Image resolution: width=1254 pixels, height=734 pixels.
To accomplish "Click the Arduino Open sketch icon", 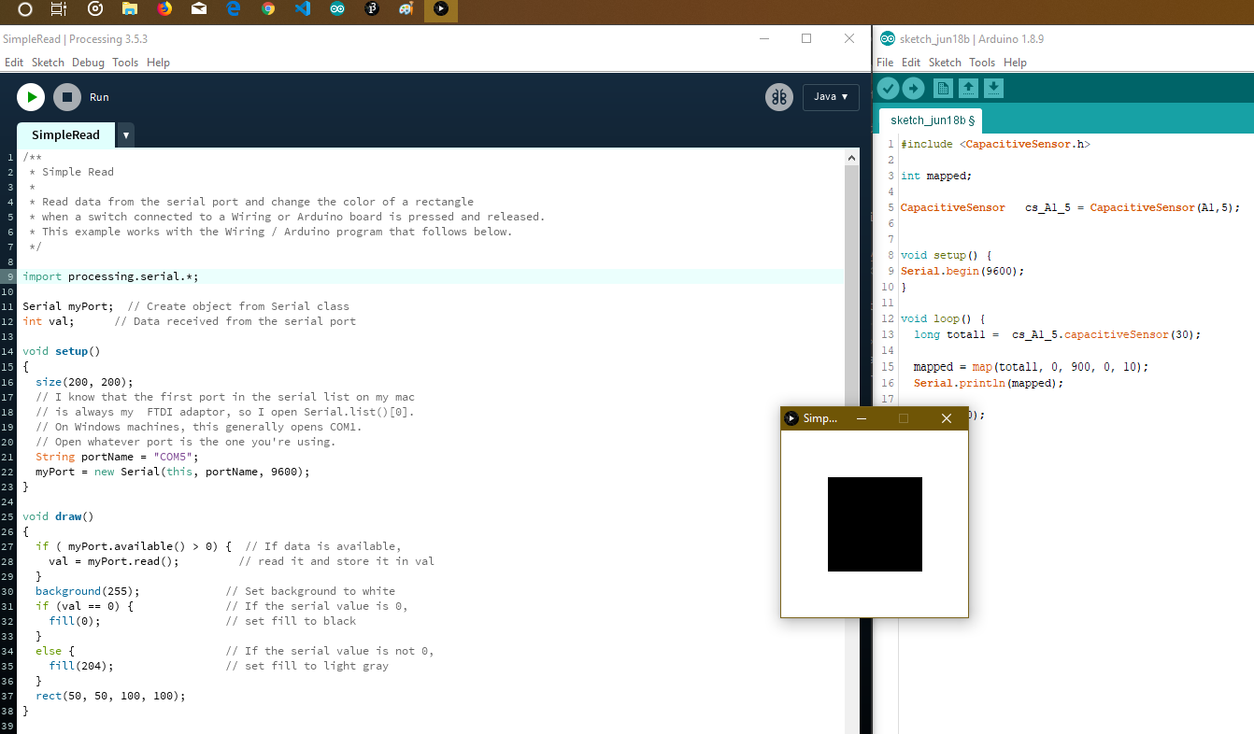I will (968, 88).
